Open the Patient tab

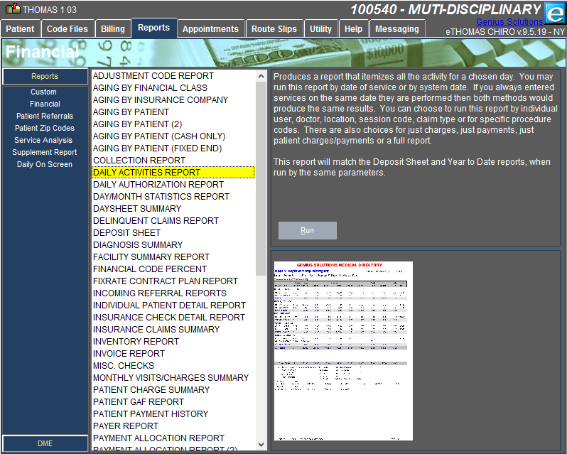pos(20,29)
